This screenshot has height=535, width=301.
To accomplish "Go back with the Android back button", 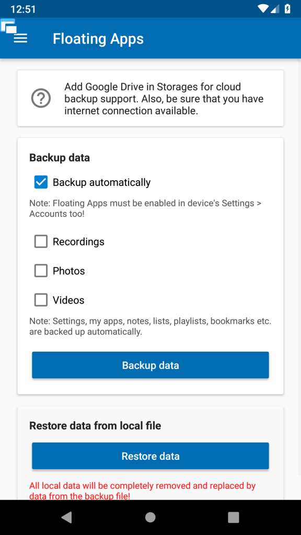I will 66,517.
